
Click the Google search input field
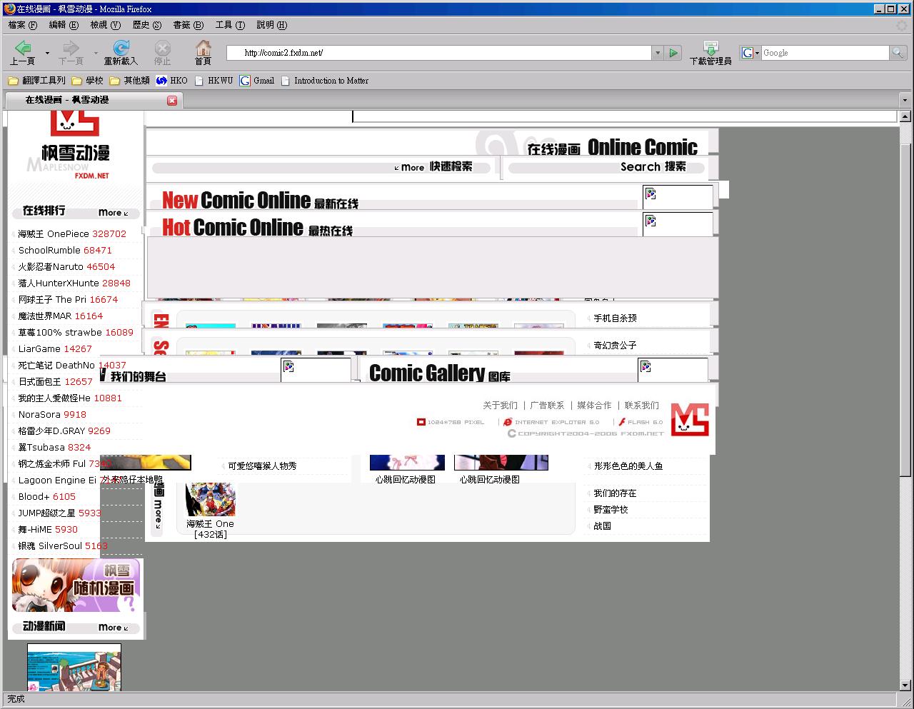click(824, 53)
